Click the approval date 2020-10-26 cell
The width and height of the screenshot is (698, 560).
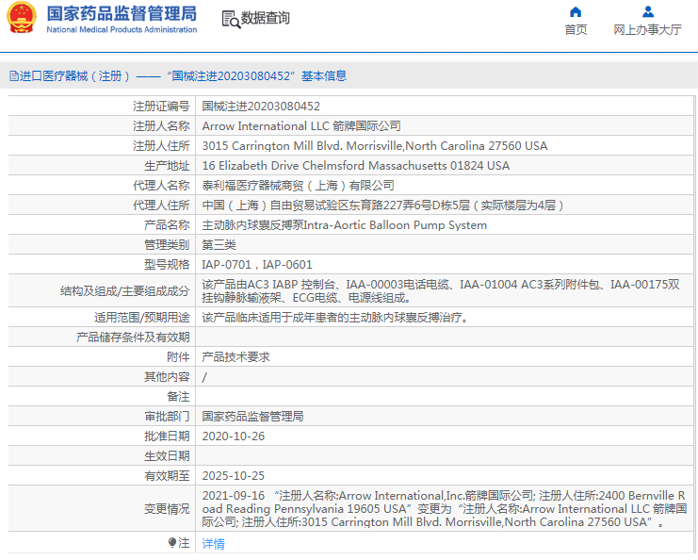[234, 436]
